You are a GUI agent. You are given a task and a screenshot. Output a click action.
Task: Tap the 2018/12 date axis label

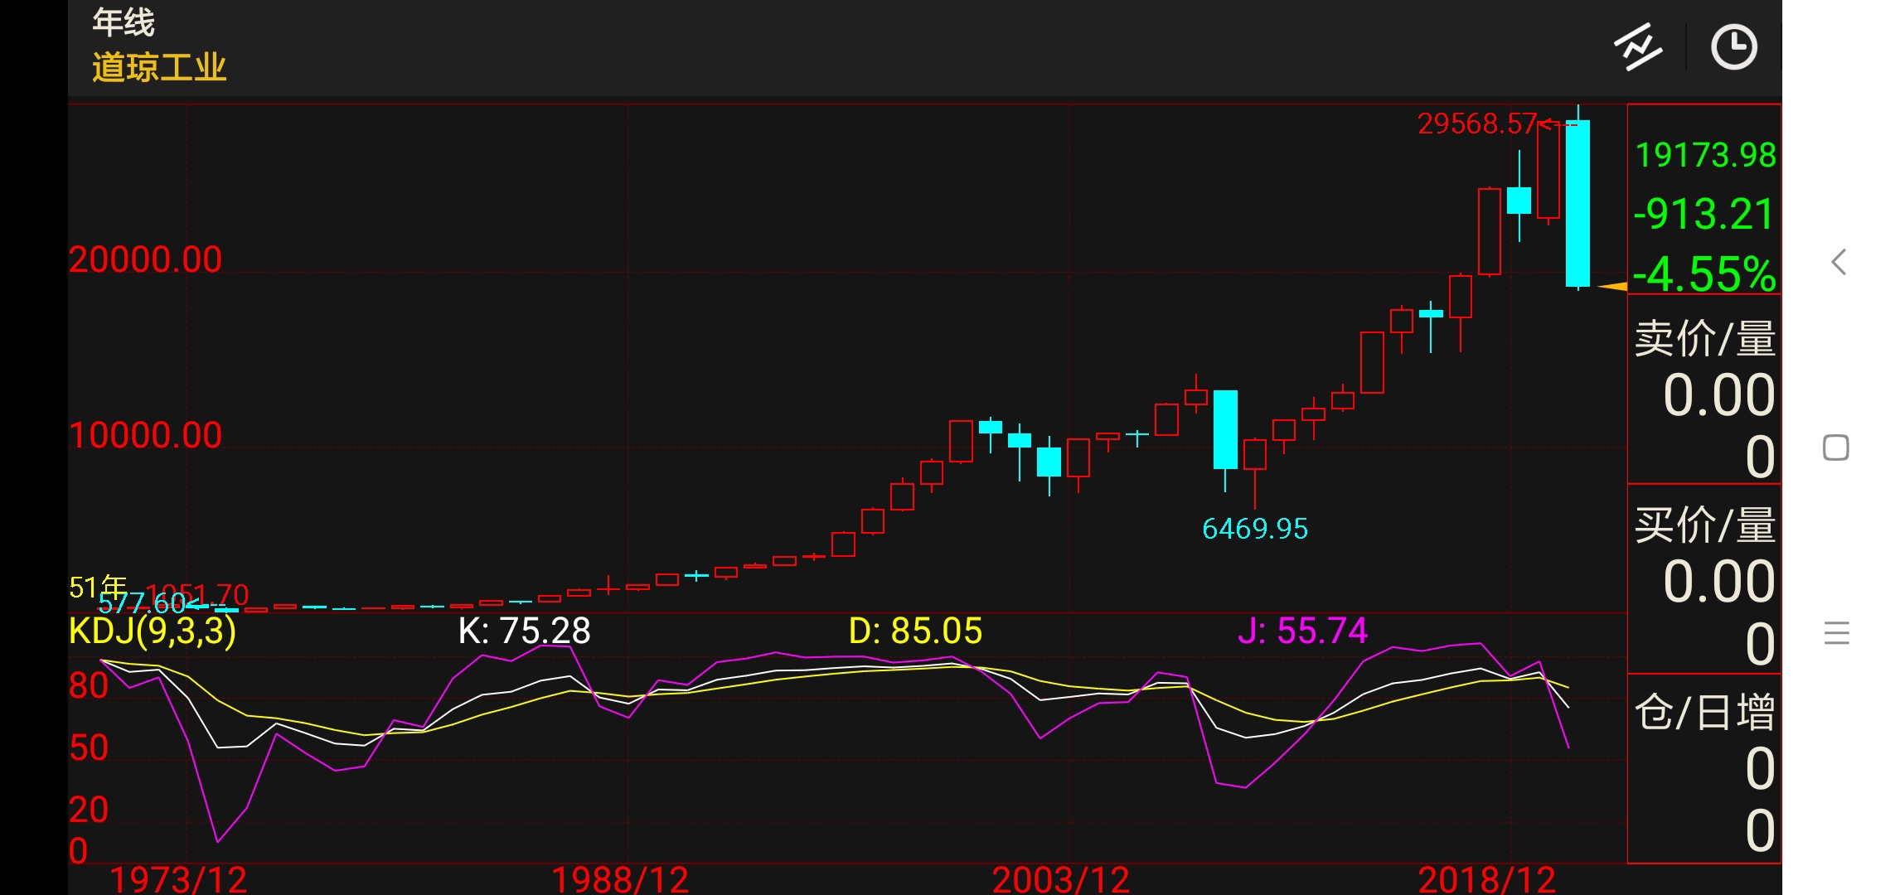click(x=1487, y=879)
